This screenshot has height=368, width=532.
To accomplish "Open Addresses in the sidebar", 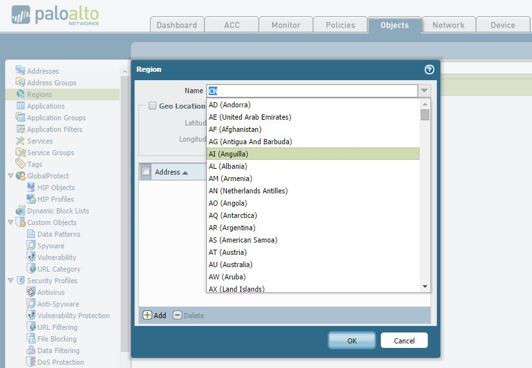I will [43, 71].
